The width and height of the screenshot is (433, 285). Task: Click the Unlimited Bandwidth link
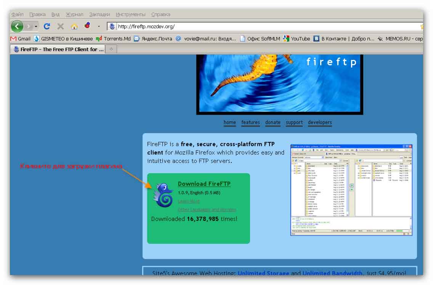[x=332, y=273]
